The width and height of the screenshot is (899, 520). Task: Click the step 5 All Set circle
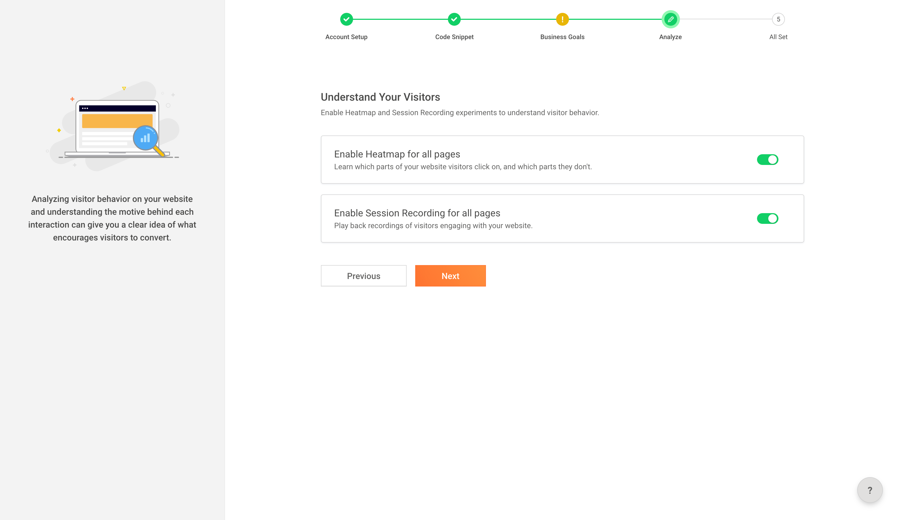(778, 19)
